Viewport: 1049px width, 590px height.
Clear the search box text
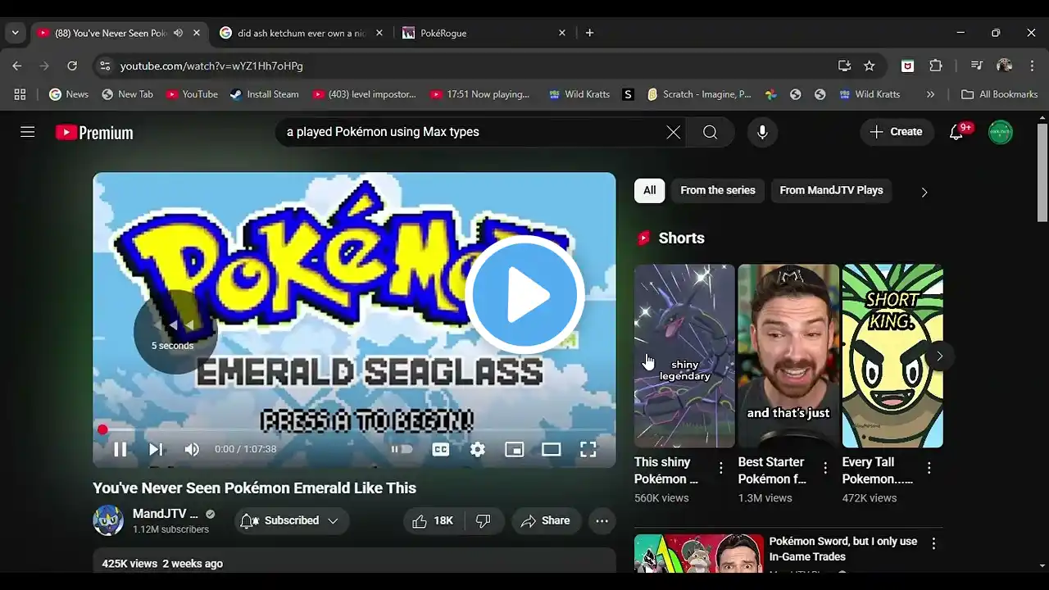tap(673, 132)
